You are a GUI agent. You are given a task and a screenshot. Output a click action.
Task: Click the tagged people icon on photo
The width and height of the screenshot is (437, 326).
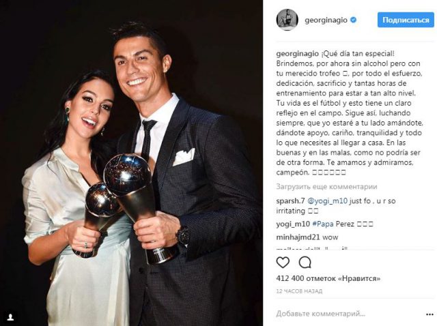pos(10,317)
